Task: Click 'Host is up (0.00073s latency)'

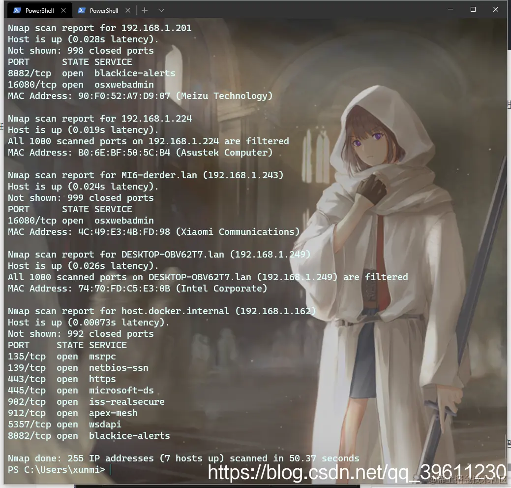Action: 89,323
